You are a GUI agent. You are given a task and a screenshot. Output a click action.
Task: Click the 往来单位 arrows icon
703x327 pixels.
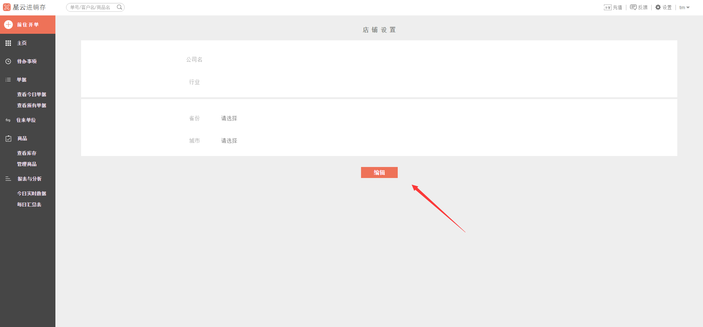(8, 120)
